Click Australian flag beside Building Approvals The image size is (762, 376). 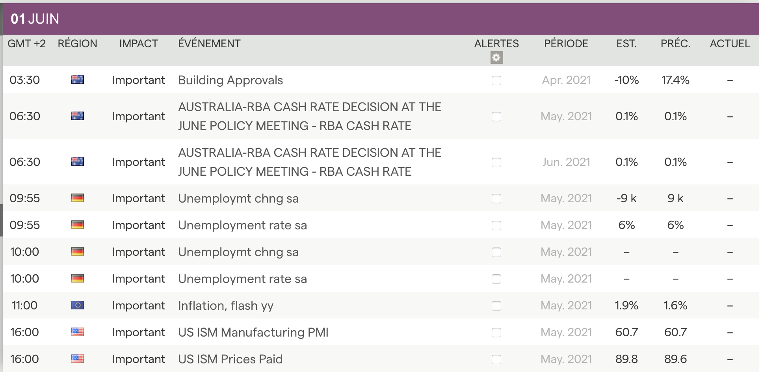(78, 80)
